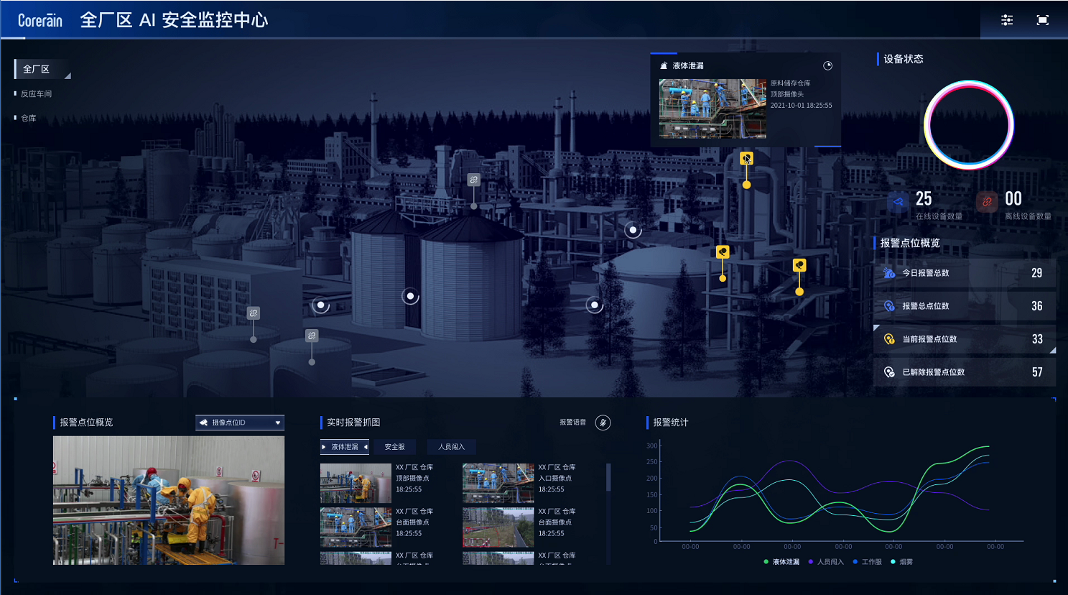Switch to the 人员闯入 tab
Viewport: 1068px width, 595px height.
click(451, 447)
